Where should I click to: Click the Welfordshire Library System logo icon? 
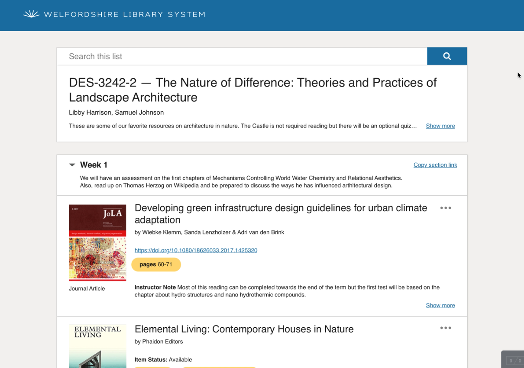tap(31, 14)
